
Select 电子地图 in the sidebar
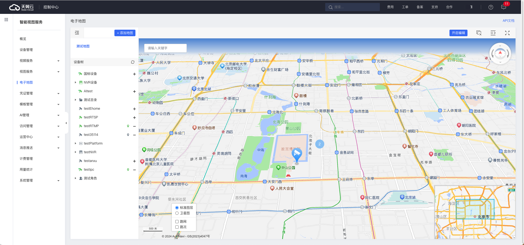(x=26, y=82)
